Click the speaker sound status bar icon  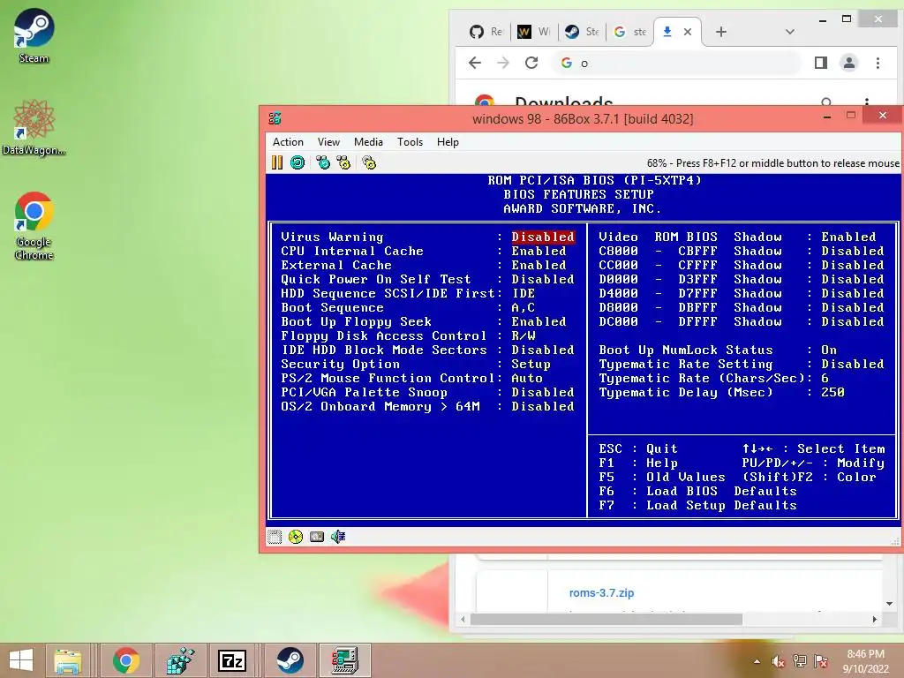pyautogui.click(x=338, y=537)
